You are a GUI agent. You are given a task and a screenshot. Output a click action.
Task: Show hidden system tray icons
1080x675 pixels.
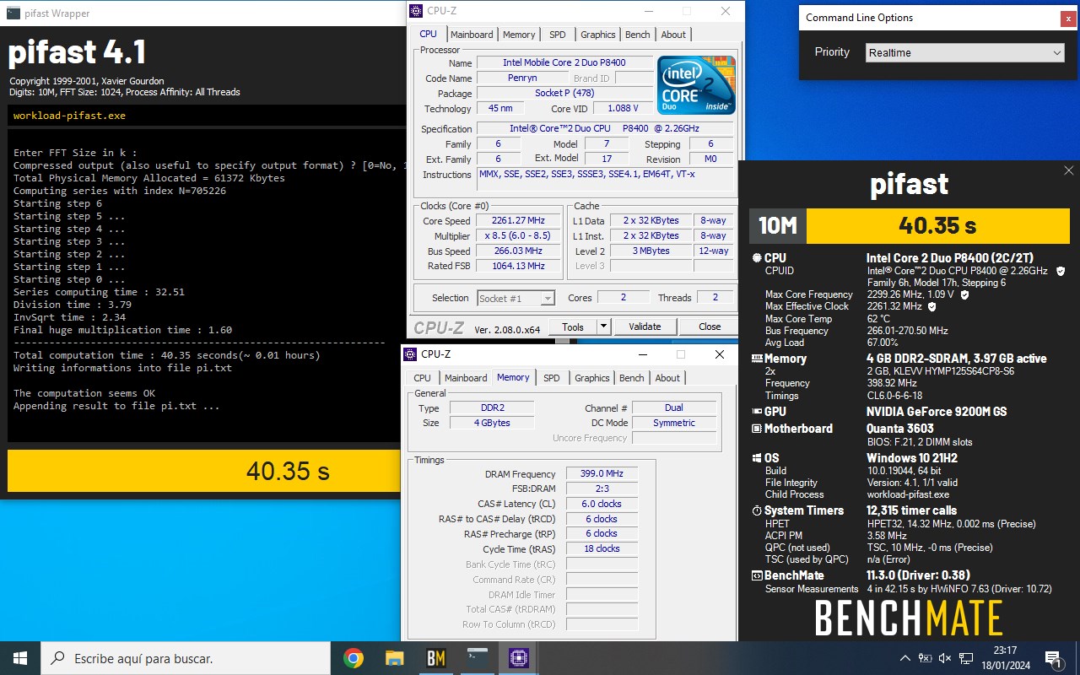pos(905,658)
